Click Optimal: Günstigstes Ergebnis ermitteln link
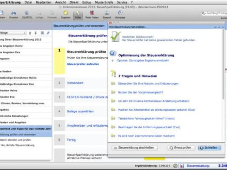The width and height of the screenshot is (227, 170). pyautogui.click(x=143, y=61)
